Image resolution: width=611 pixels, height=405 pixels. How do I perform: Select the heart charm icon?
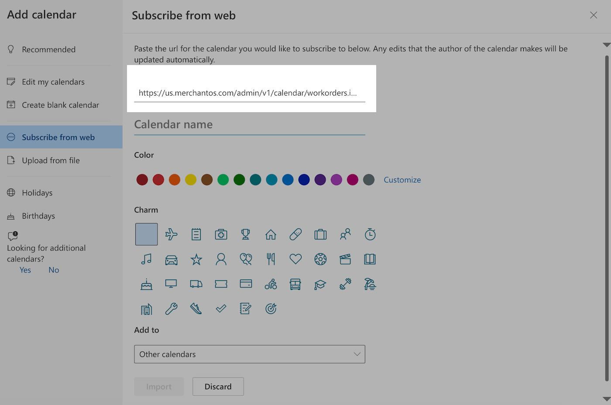(x=295, y=259)
